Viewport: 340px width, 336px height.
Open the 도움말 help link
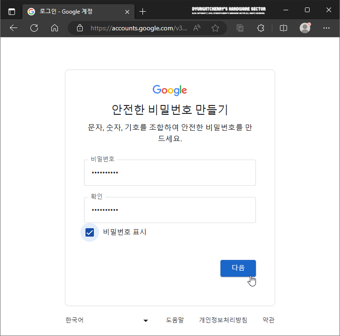(x=175, y=320)
